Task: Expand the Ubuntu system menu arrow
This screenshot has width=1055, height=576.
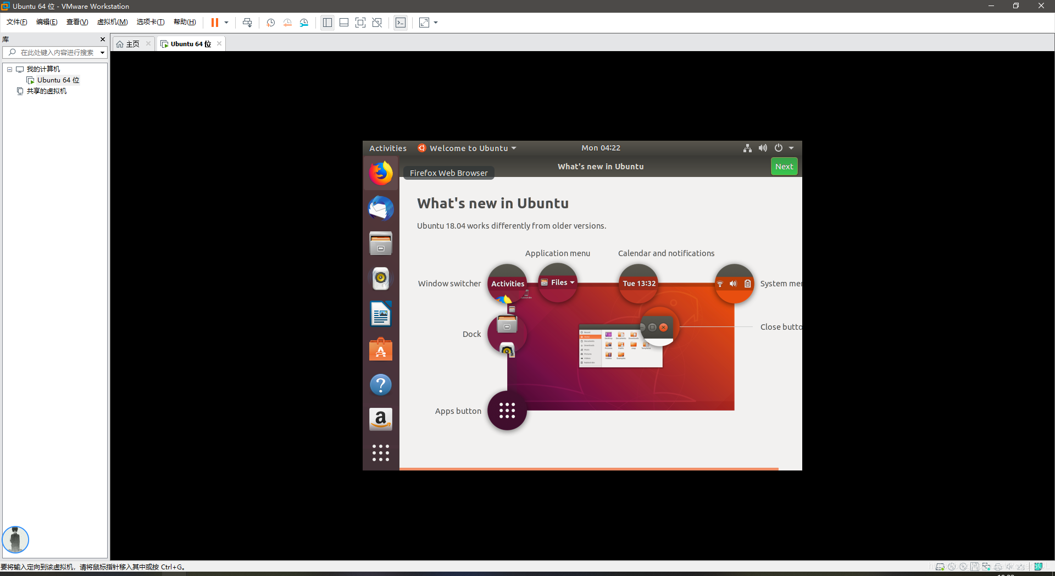Action: [791, 148]
